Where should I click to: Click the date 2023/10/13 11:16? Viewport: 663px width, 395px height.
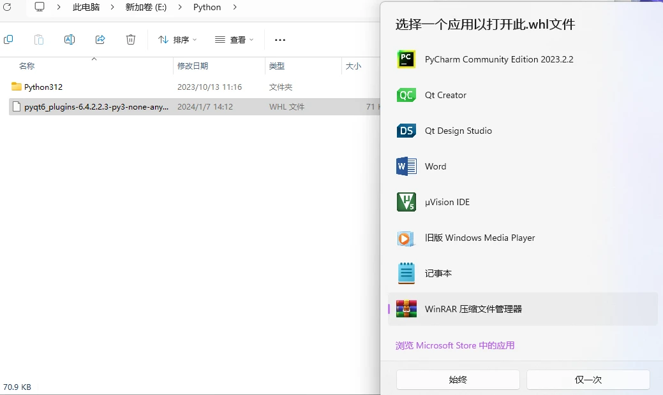[x=210, y=87]
